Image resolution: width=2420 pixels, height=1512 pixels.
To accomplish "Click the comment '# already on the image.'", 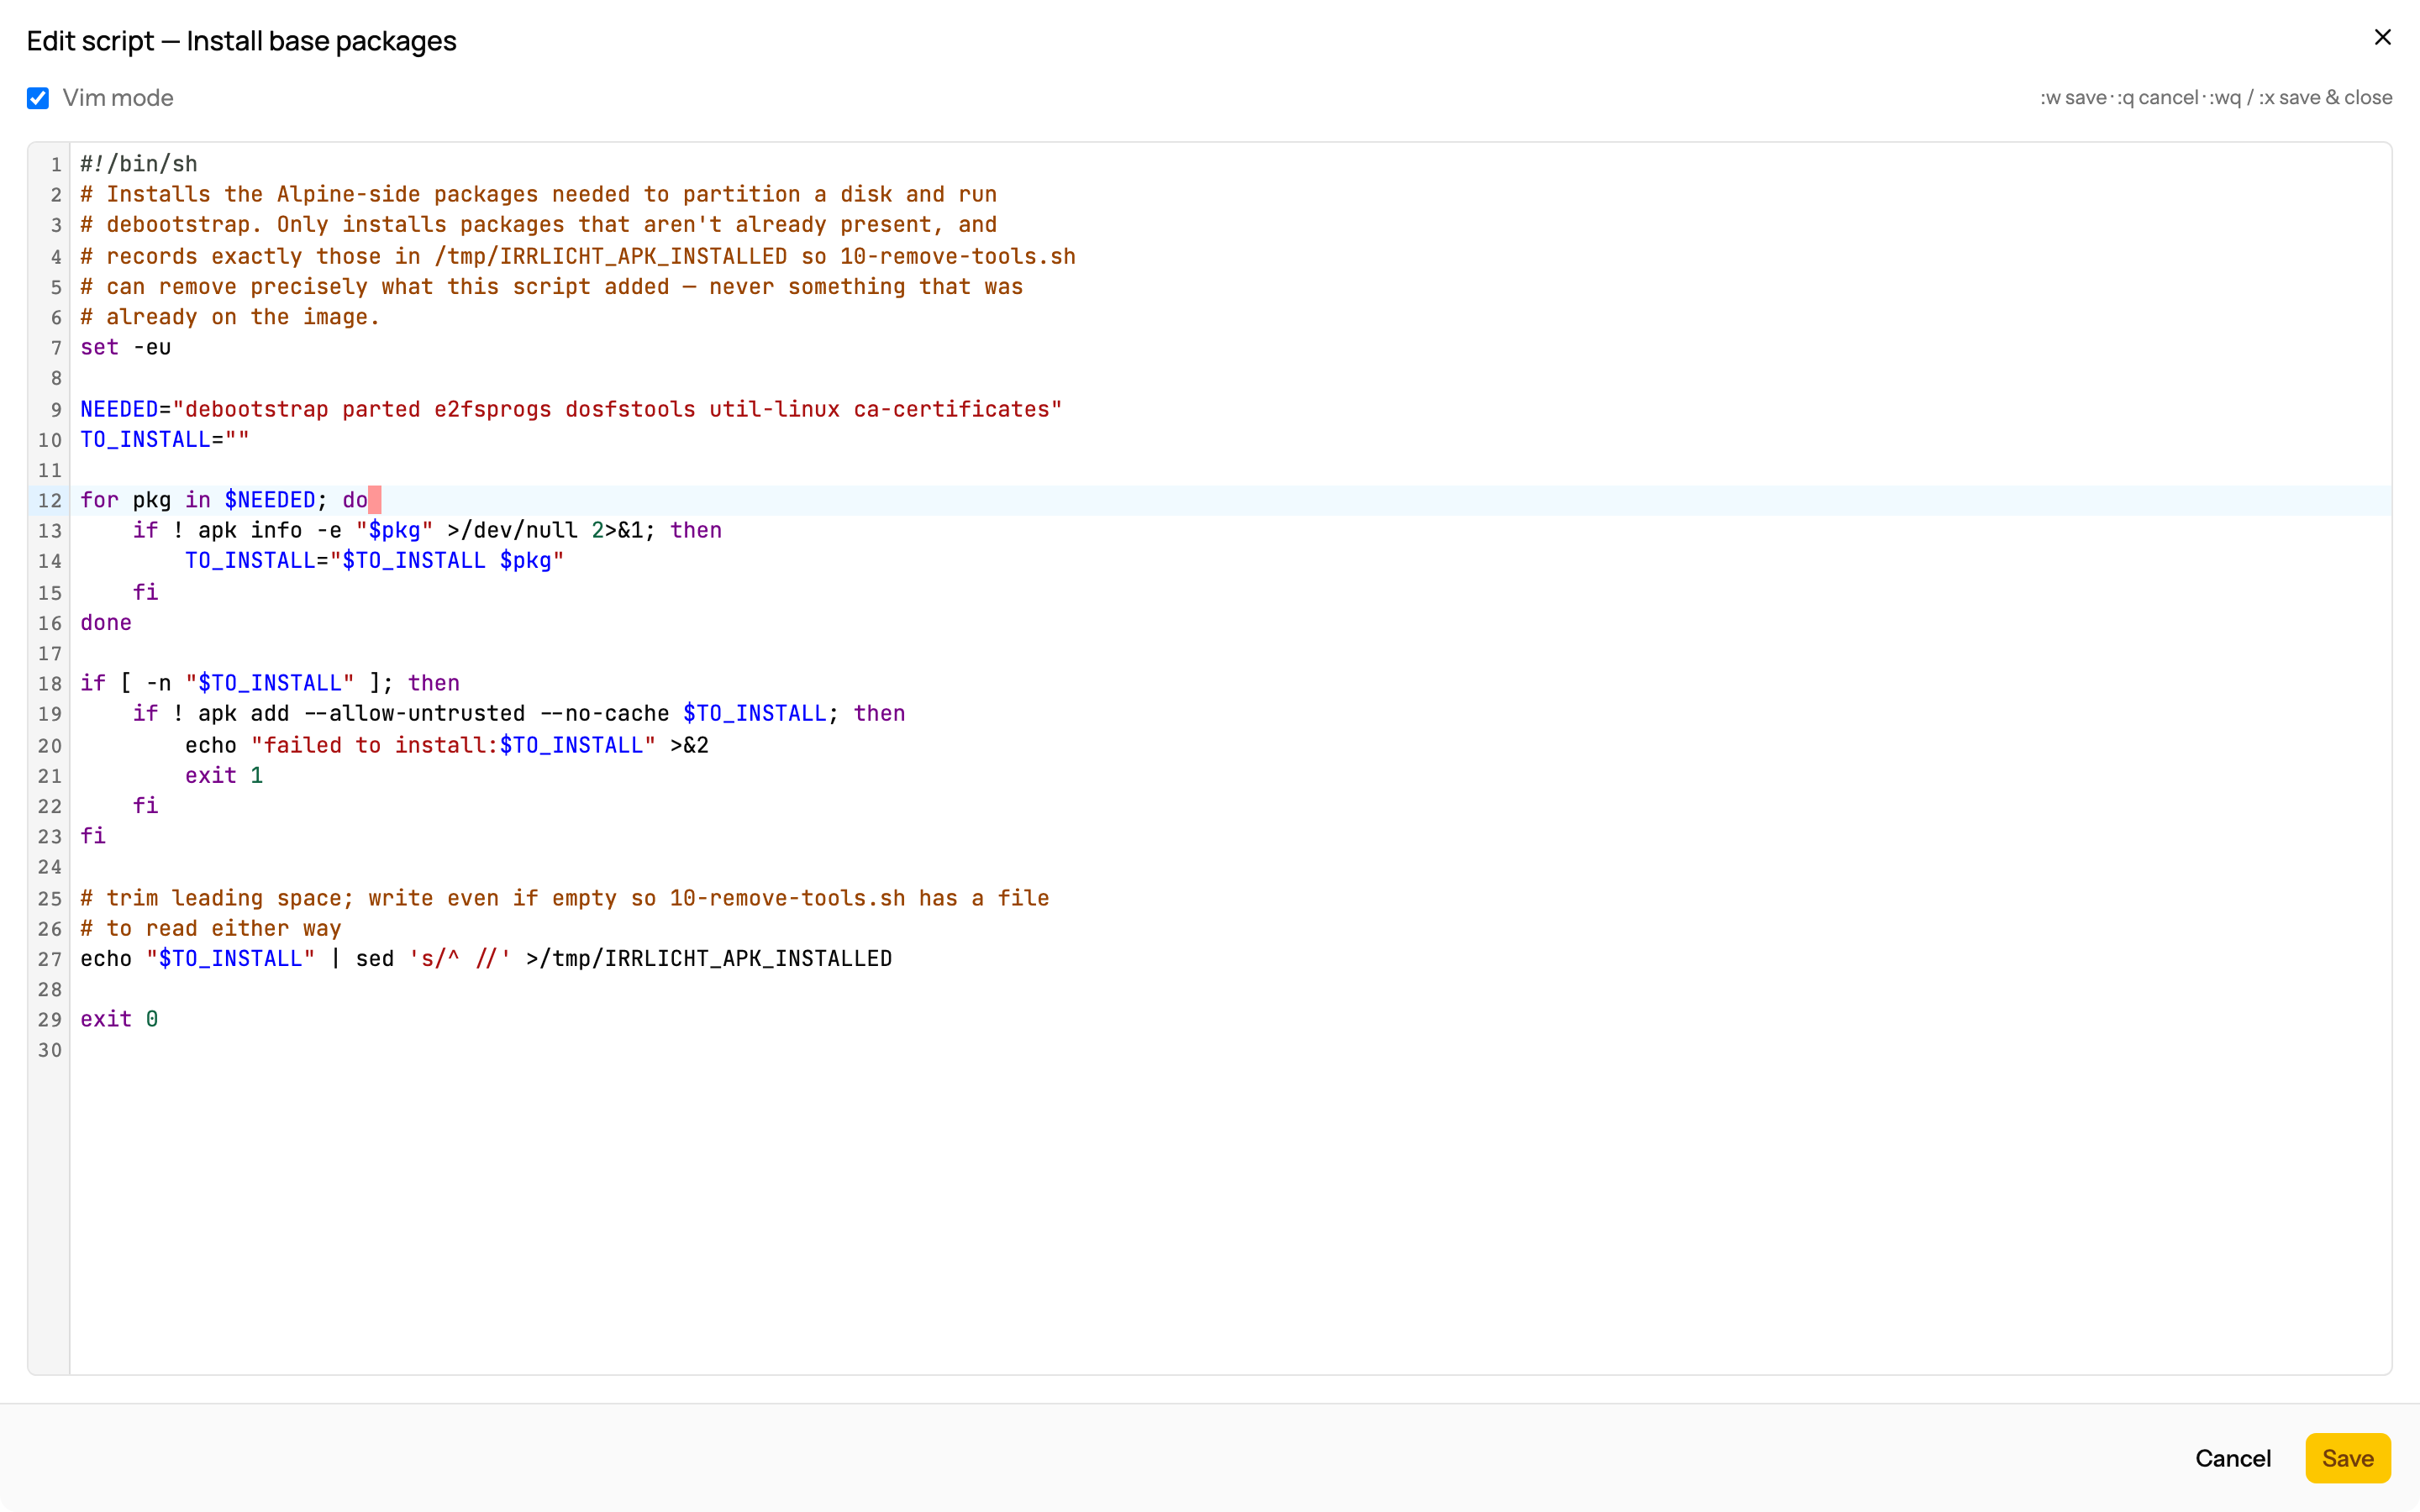I will (x=230, y=317).
